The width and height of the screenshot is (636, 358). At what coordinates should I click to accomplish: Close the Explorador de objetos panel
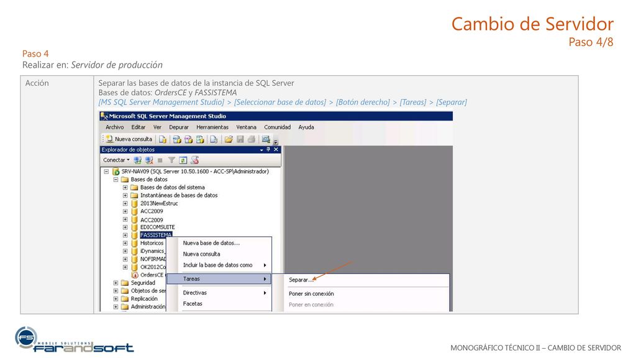tap(276, 149)
